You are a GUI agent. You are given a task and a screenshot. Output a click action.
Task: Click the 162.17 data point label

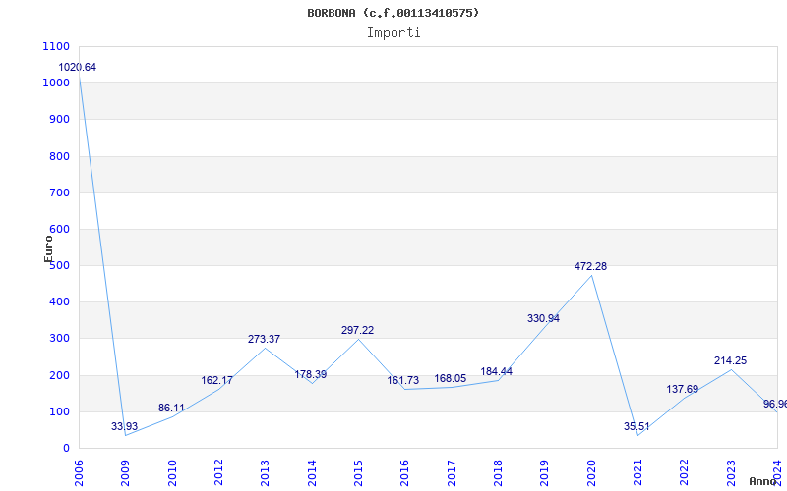click(216, 380)
